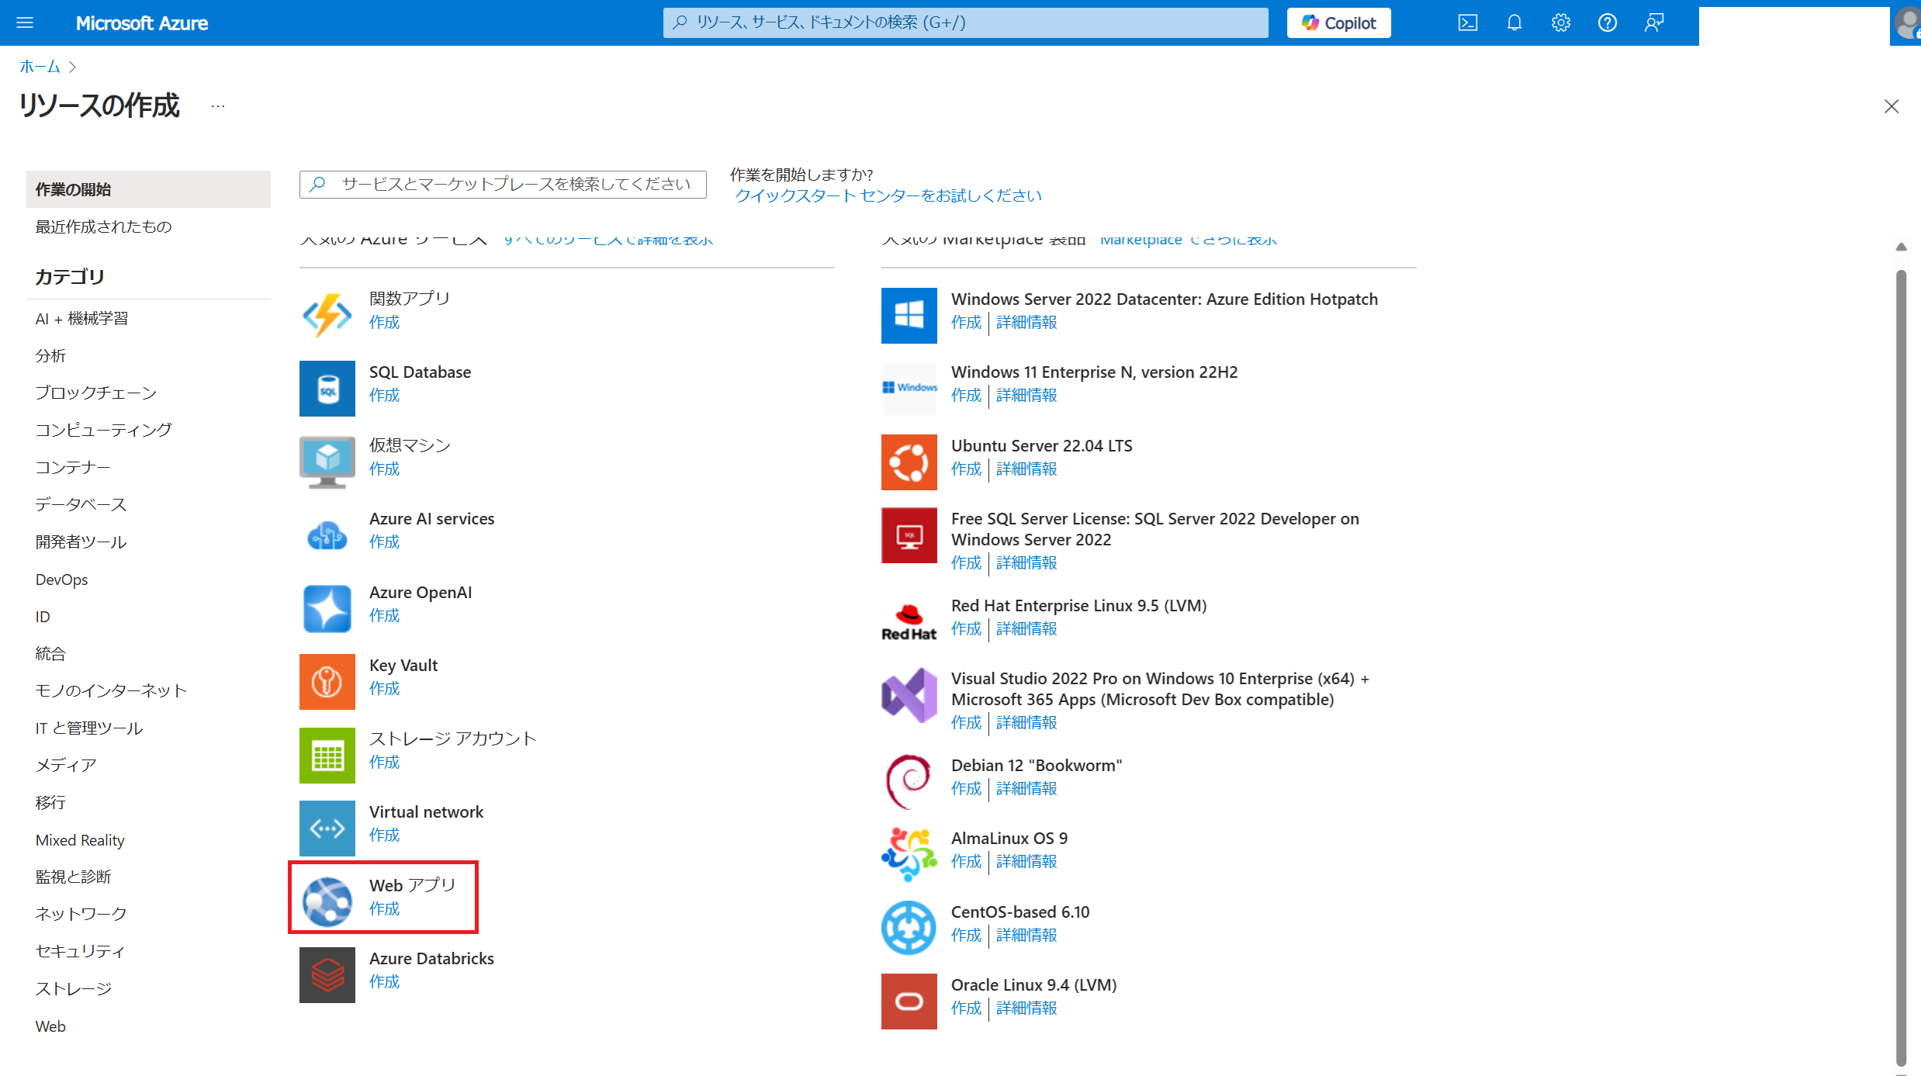The image size is (1921, 1076).
Task: Click the Red Hat Enterprise Linux 9.5 title
Action: pyautogui.click(x=1078, y=605)
